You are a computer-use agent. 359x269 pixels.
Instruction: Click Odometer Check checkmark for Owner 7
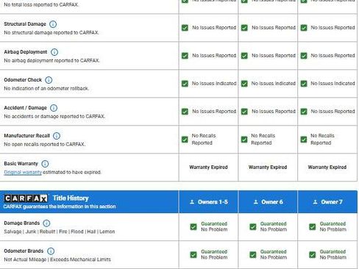304,84
